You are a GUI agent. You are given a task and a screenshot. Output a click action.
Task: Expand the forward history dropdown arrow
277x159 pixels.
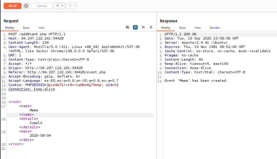(75, 6)
